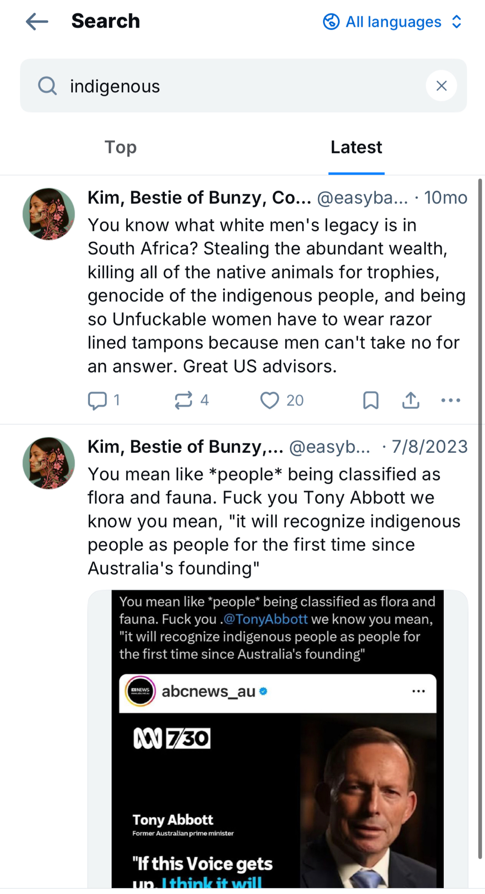Retweet the South Africa legacy tweet
Image resolution: width=485 pixels, height=894 pixels.
click(x=184, y=400)
